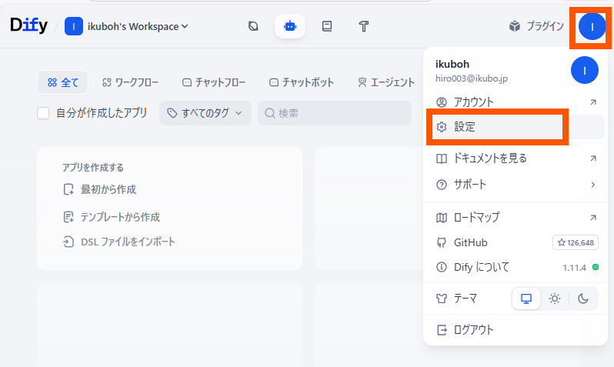The image size is (614, 367).
Task: Open the すべてのタグ tag filter dropdown
Action: (x=205, y=113)
